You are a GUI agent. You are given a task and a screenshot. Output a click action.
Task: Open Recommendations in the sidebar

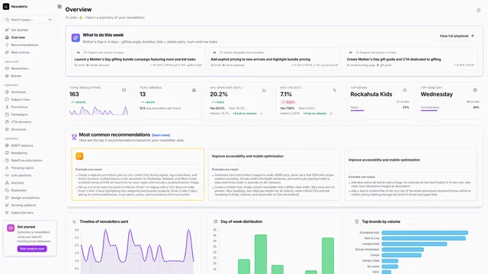tap(24, 45)
